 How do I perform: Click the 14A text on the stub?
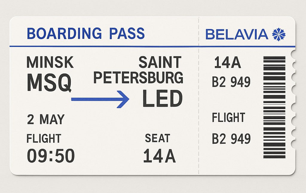227,62
